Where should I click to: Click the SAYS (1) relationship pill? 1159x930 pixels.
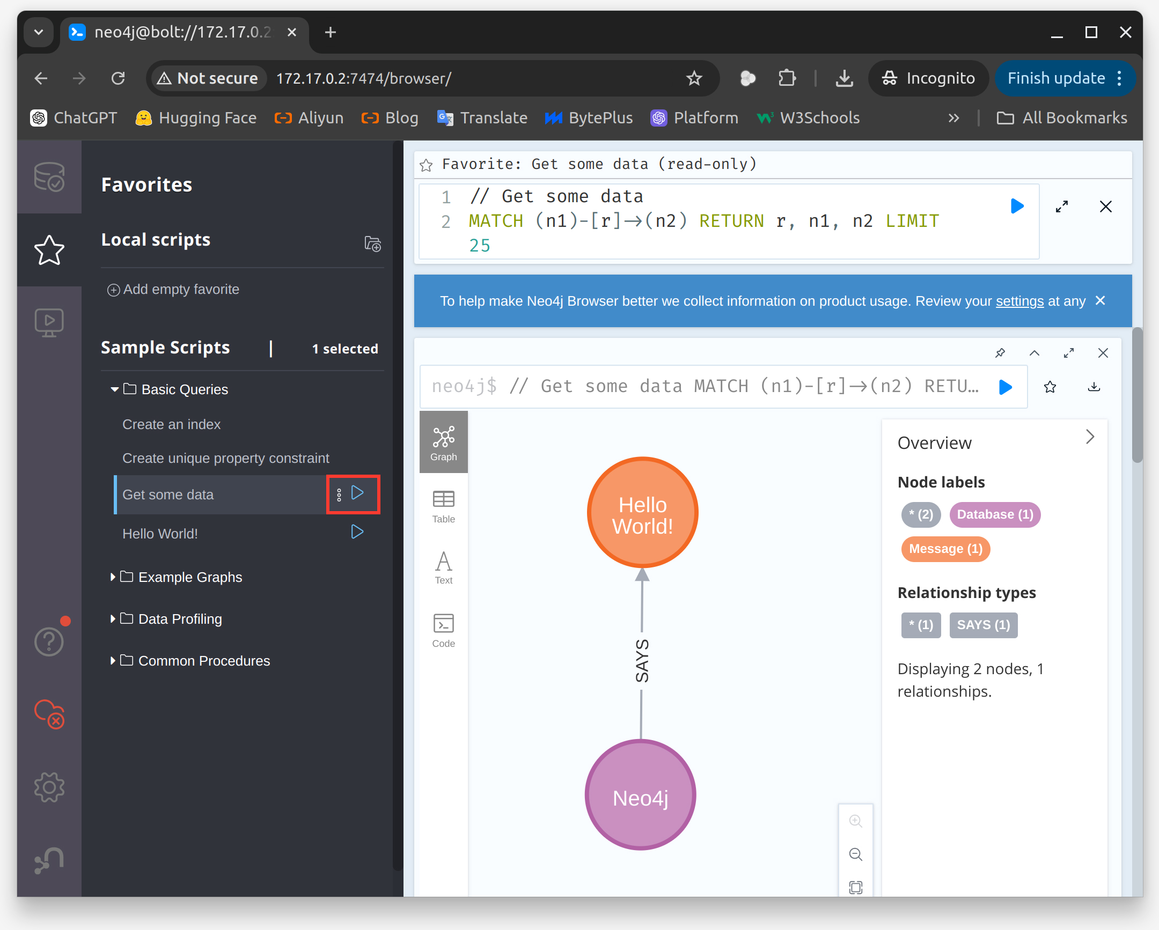[x=983, y=625]
